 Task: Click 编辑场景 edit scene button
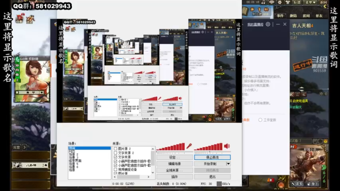pyautogui.click(x=175, y=164)
